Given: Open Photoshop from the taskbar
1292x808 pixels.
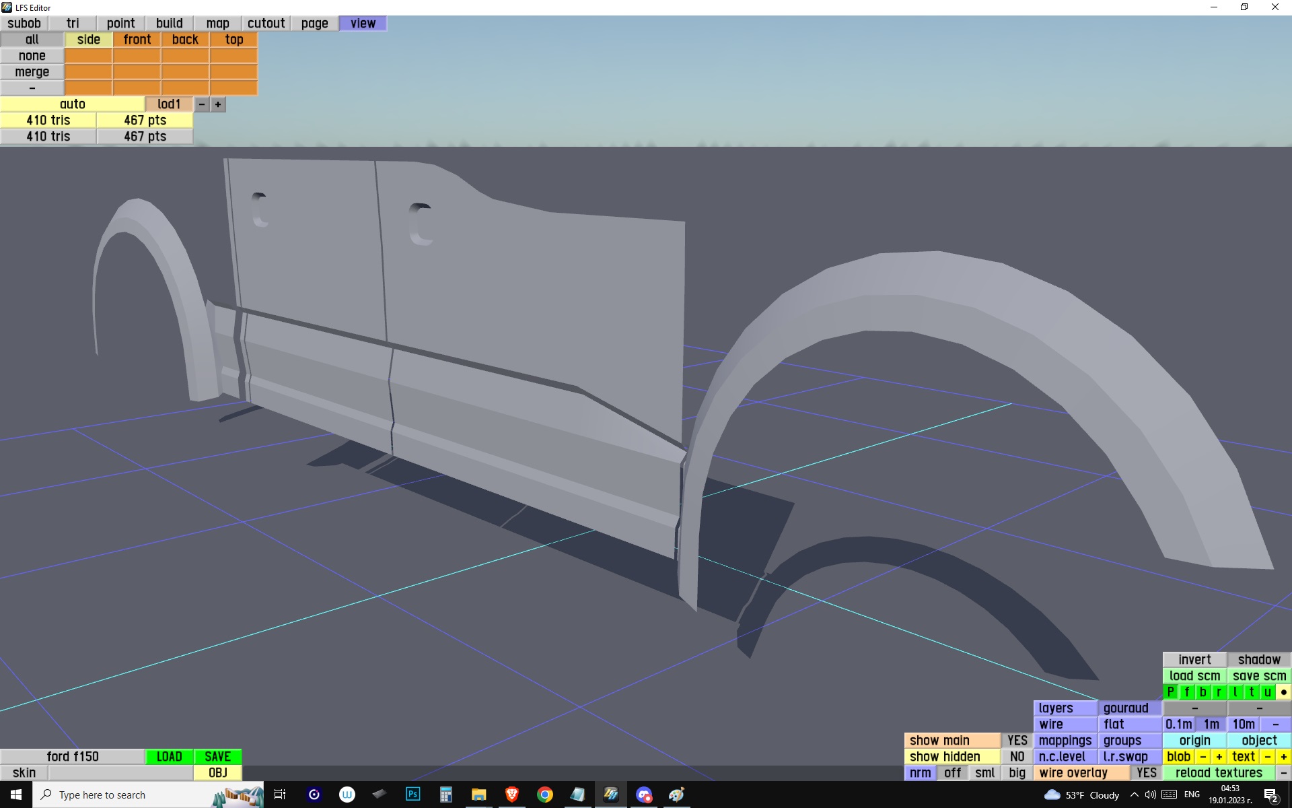Looking at the screenshot, I should point(412,795).
